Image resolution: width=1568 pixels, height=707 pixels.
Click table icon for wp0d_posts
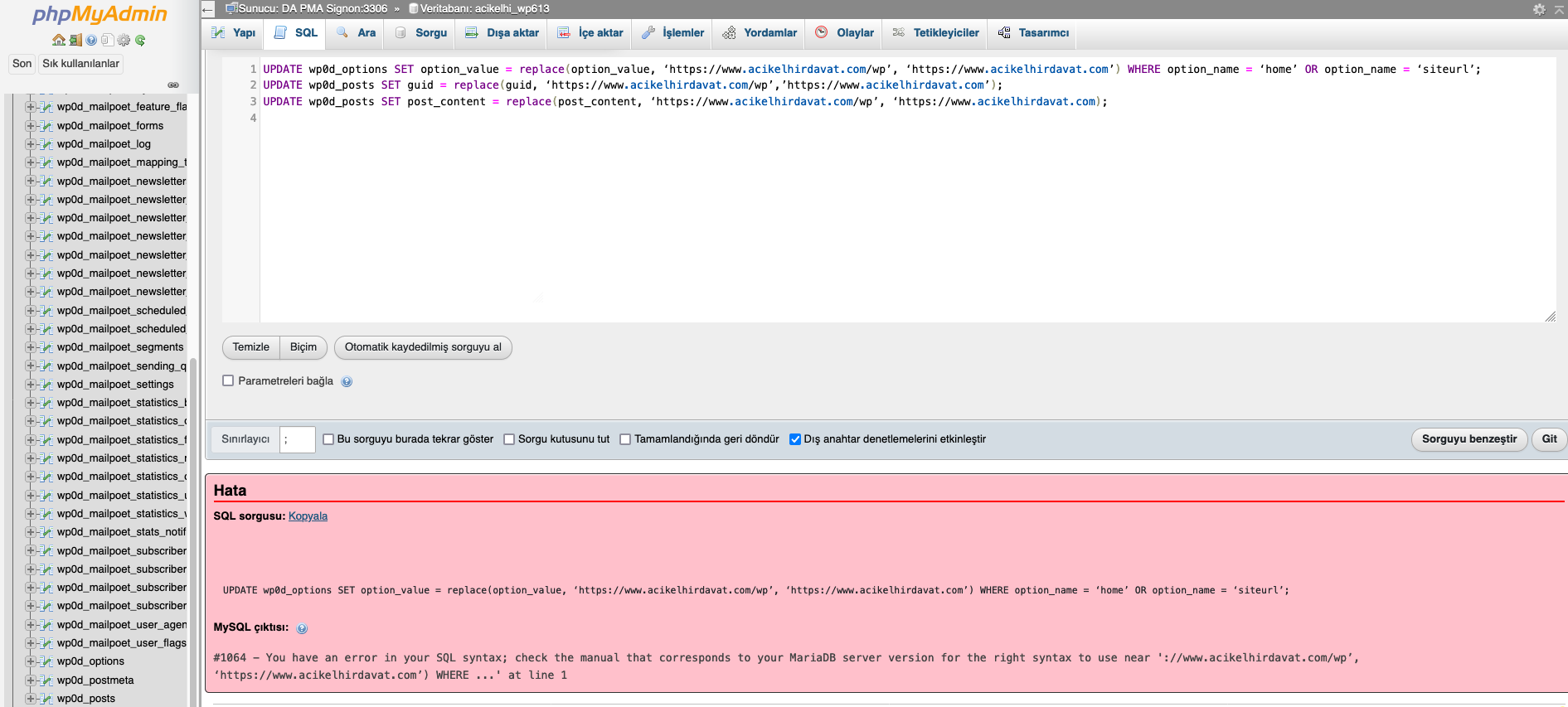(x=46, y=699)
